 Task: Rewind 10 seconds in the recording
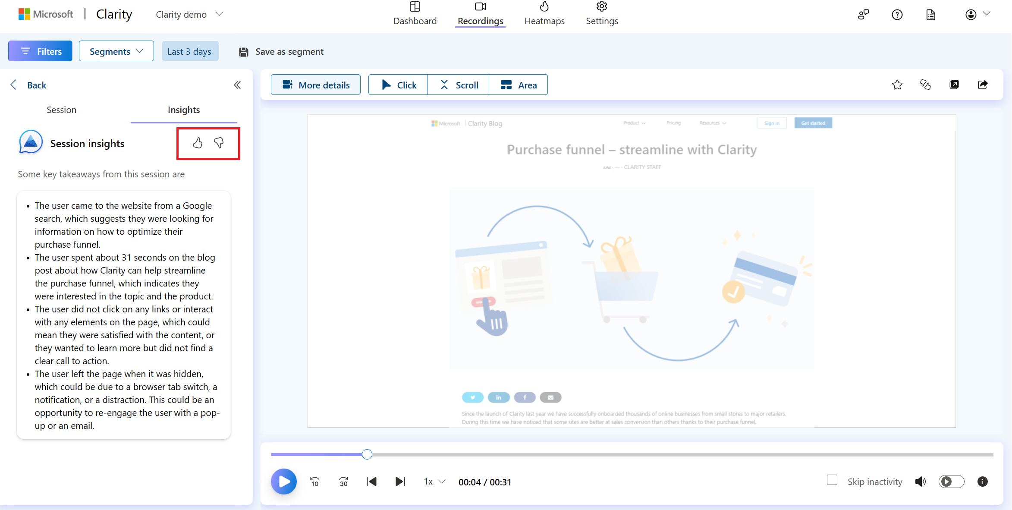[x=315, y=482]
